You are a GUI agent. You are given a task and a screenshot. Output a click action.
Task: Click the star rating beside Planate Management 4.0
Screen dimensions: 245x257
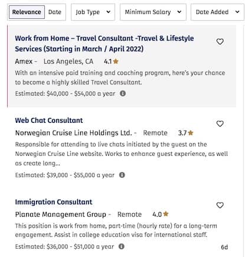tap(166, 214)
